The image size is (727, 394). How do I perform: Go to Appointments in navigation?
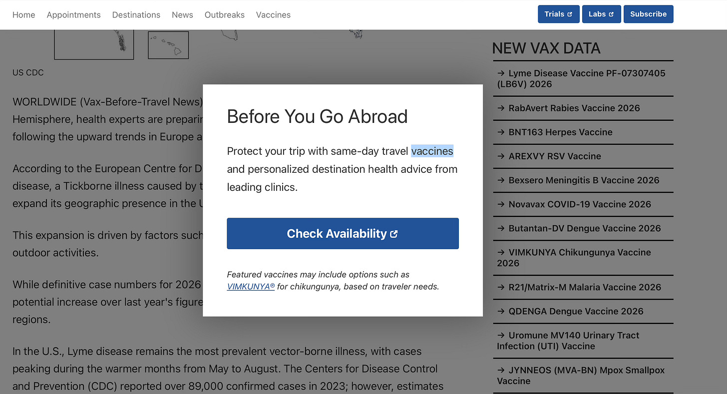[73, 15]
